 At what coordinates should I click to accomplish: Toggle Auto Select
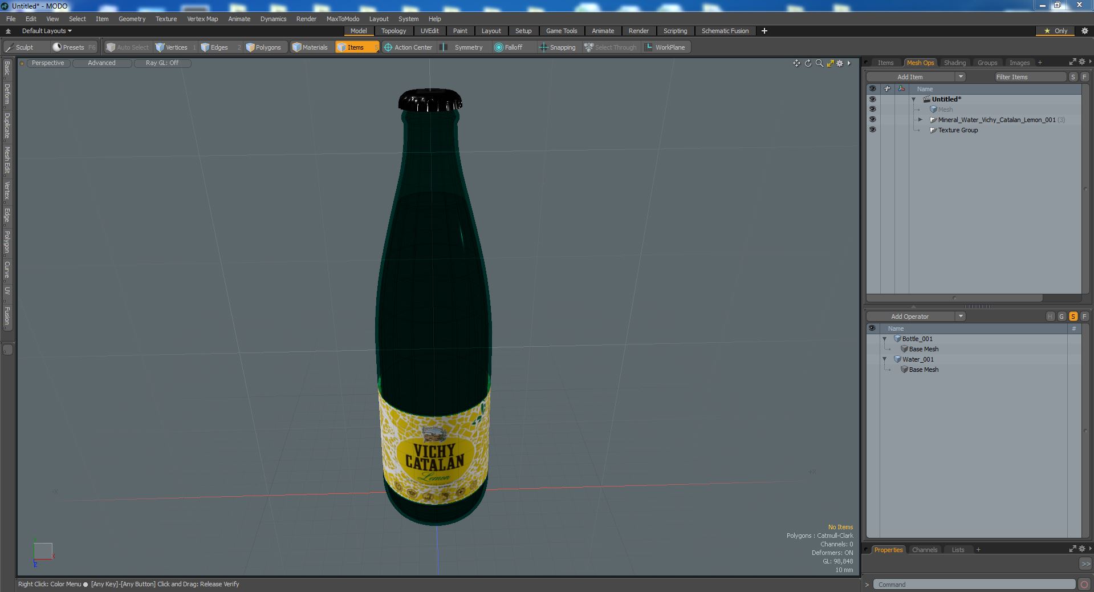pyautogui.click(x=128, y=47)
